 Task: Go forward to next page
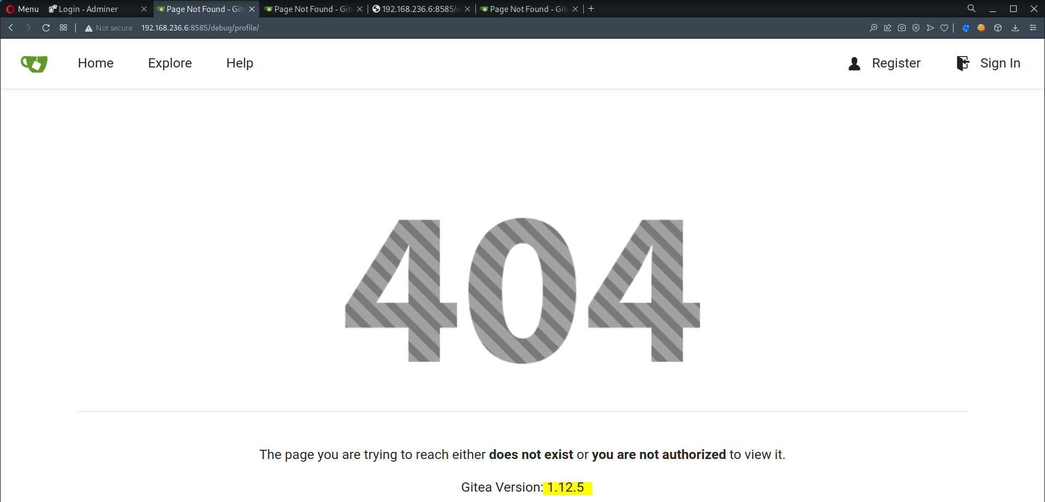click(x=28, y=28)
